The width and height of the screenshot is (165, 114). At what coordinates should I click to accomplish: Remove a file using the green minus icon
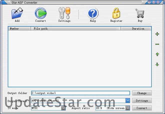click(157, 44)
